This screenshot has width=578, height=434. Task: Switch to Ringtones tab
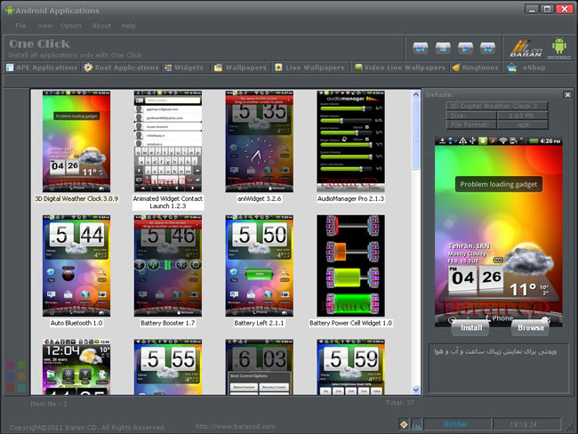[x=476, y=68]
